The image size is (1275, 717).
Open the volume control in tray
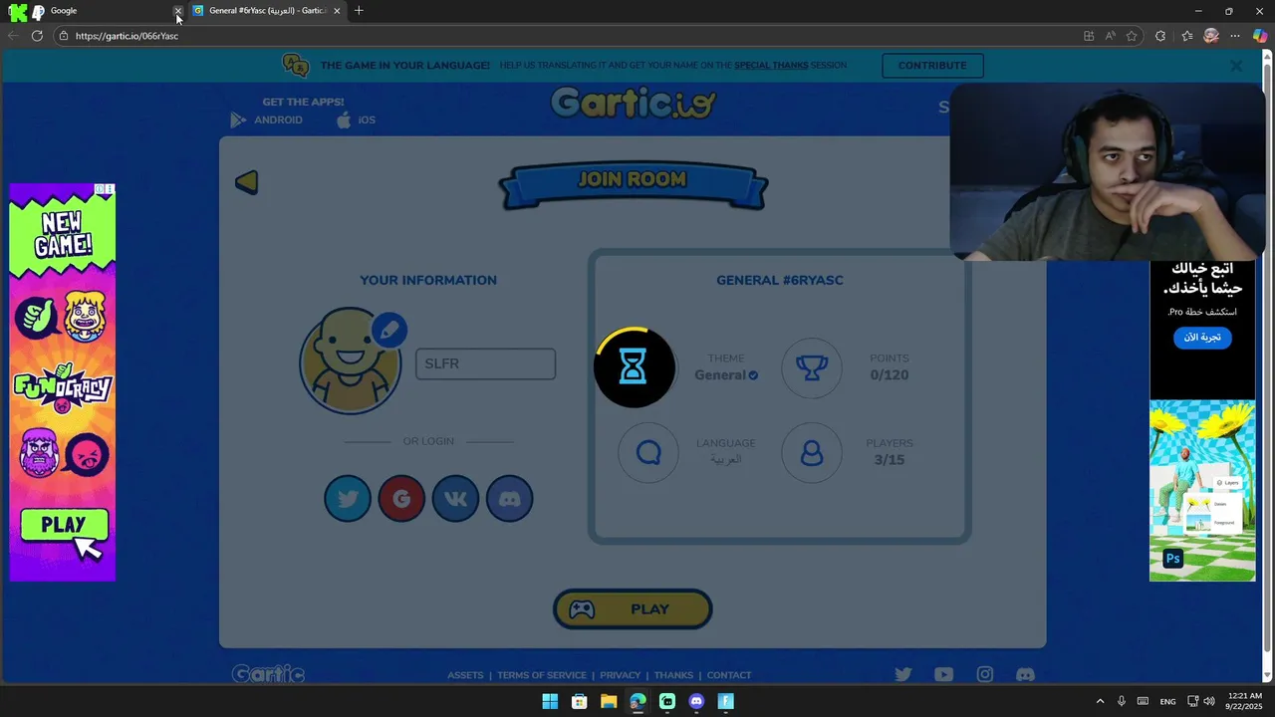(1209, 701)
